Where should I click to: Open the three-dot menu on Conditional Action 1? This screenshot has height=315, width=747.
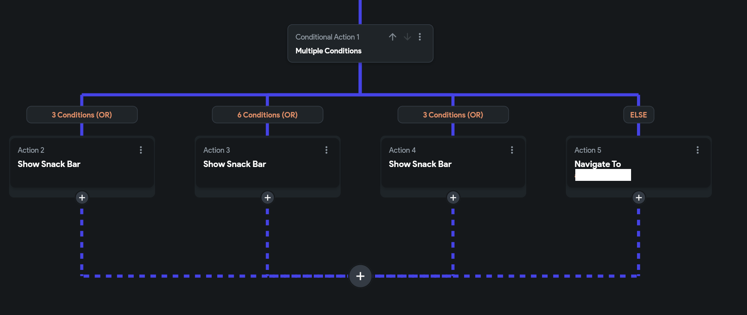pyautogui.click(x=420, y=37)
